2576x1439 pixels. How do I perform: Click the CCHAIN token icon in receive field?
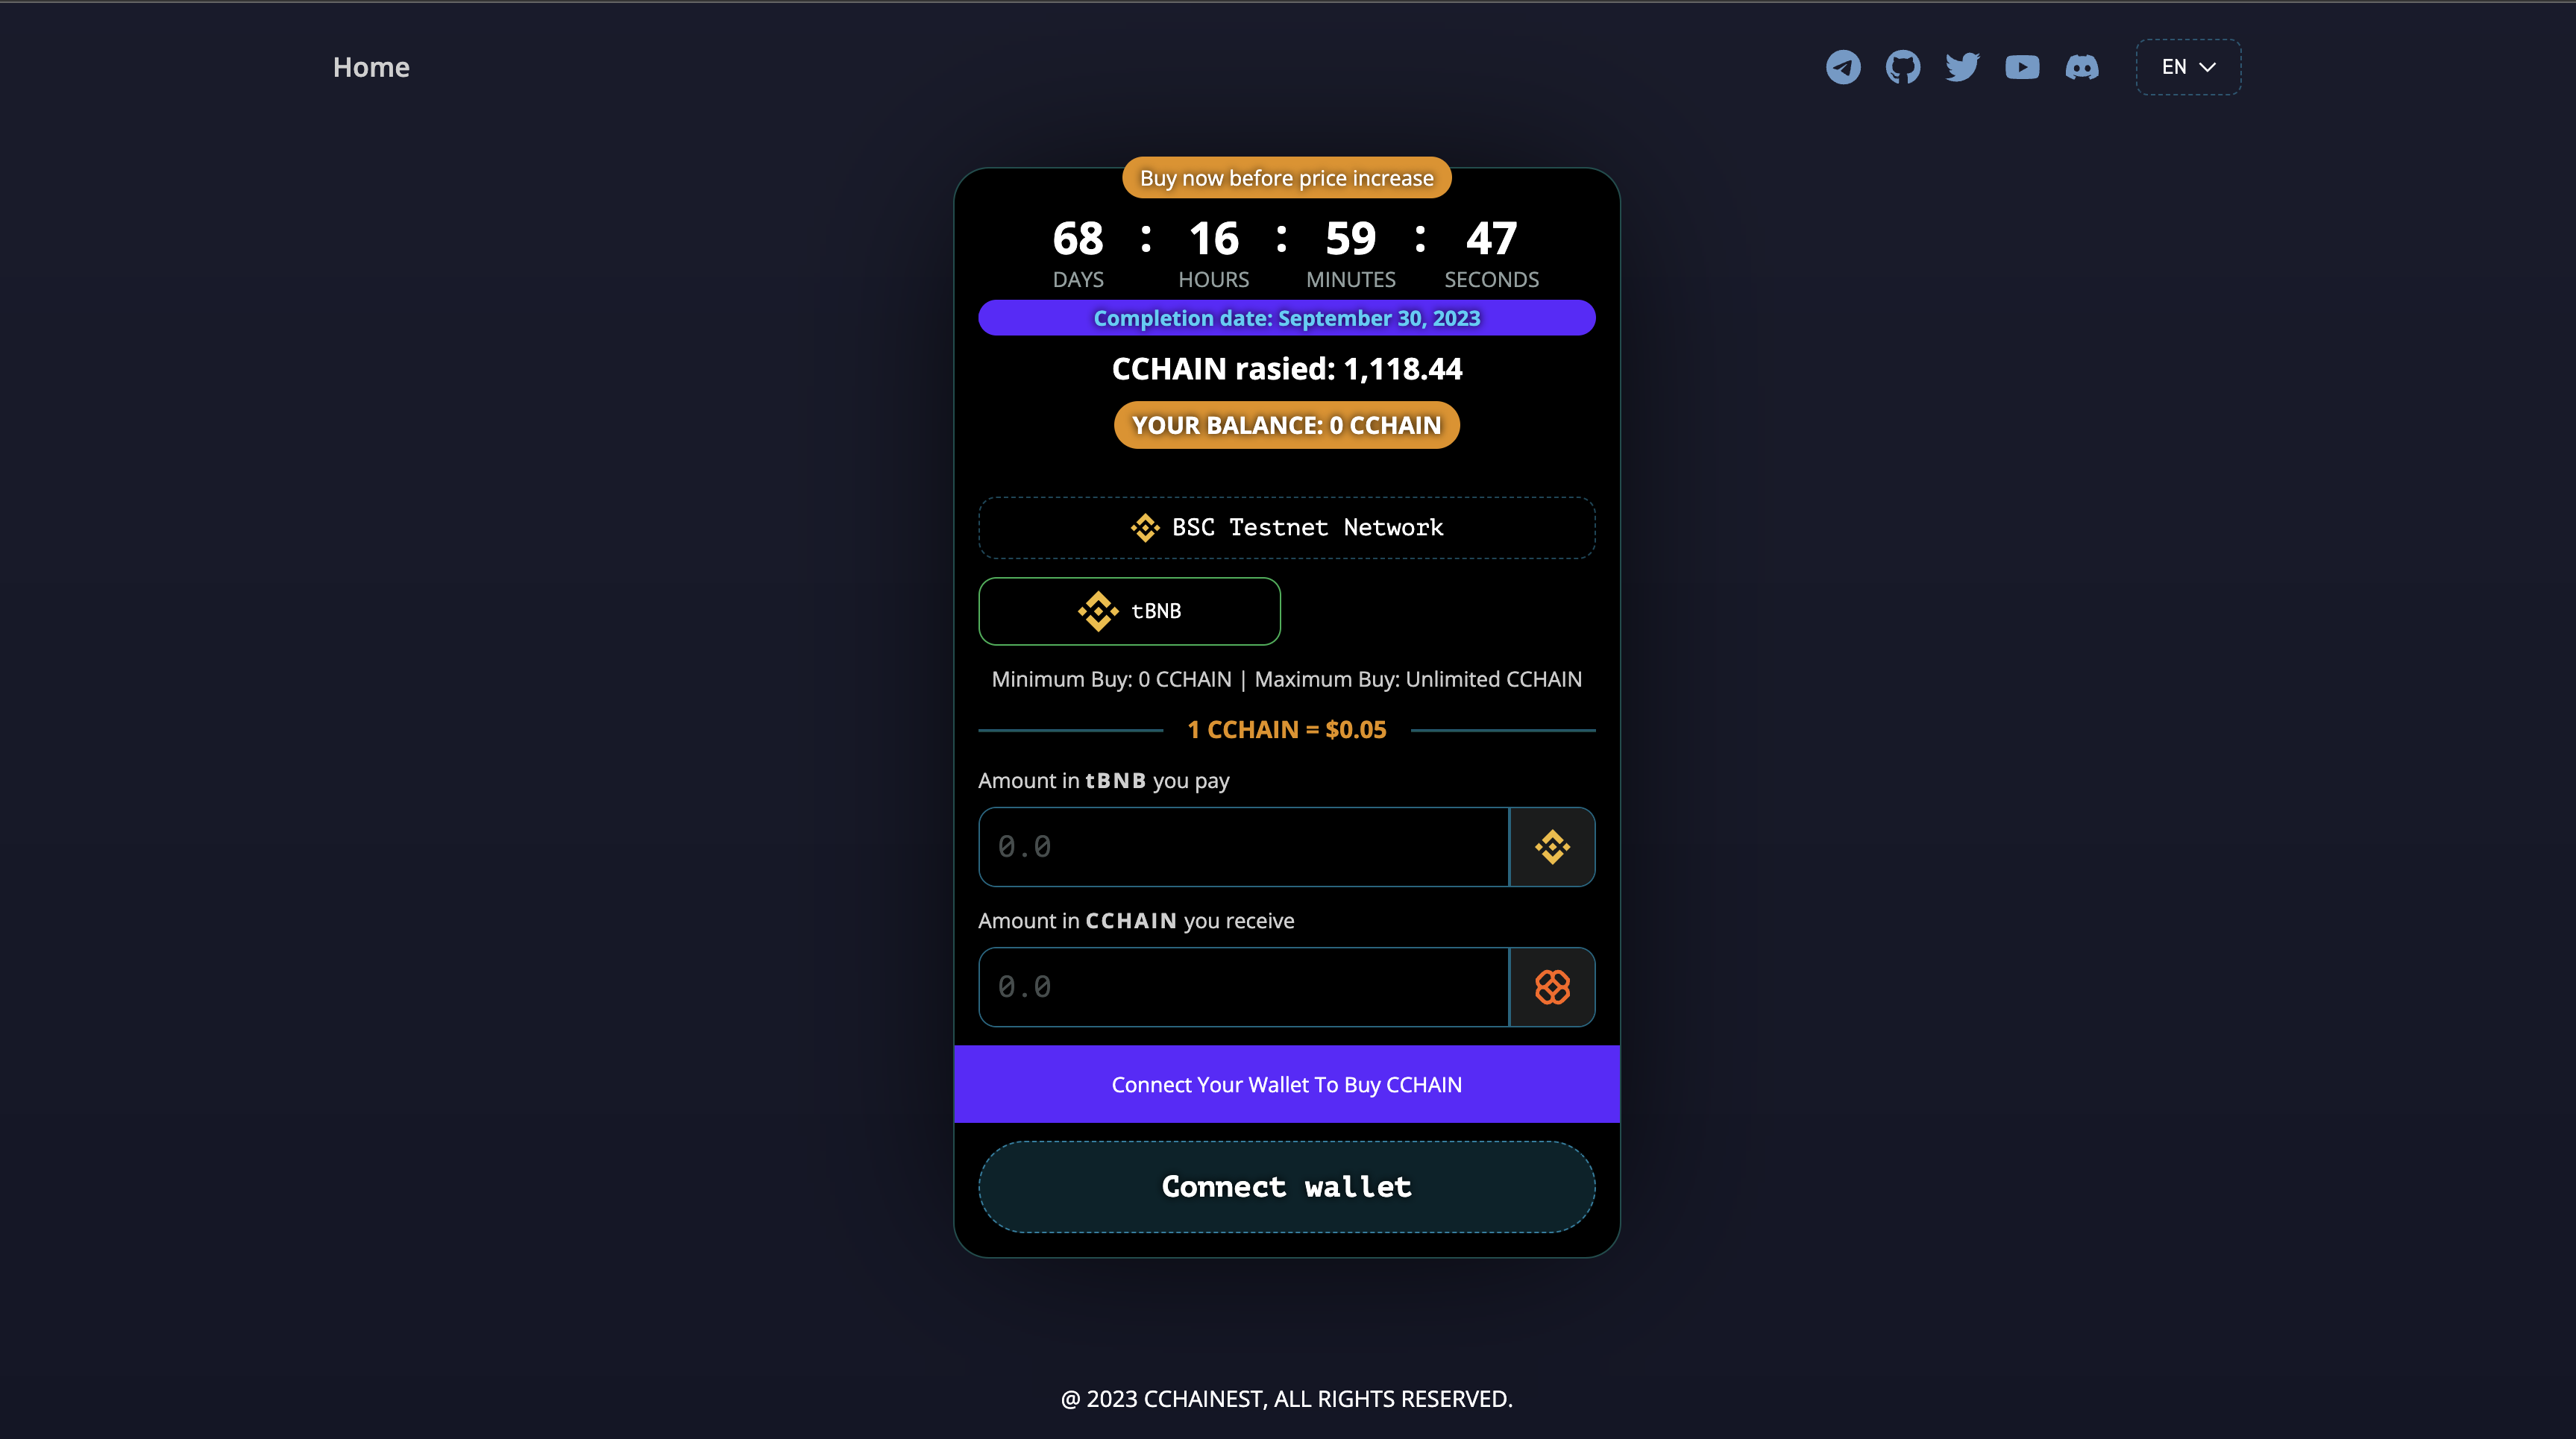(x=1551, y=986)
